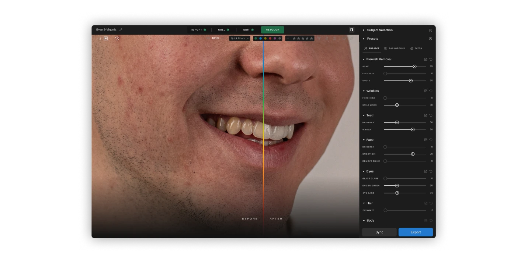The height and width of the screenshot is (264, 528).
Task: Open the history clock icon in toolbar
Action: (x=117, y=38)
